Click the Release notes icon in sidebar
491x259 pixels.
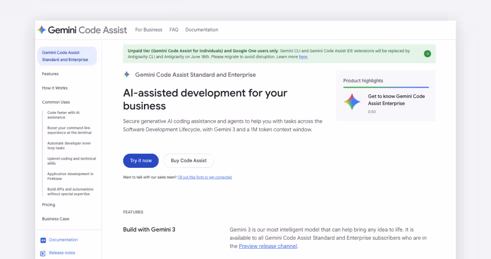pyautogui.click(x=43, y=253)
